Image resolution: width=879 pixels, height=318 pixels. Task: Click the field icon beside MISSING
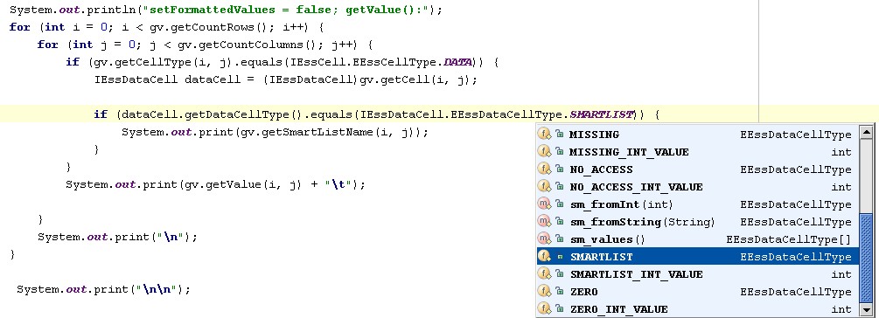[x=544, y=135]
